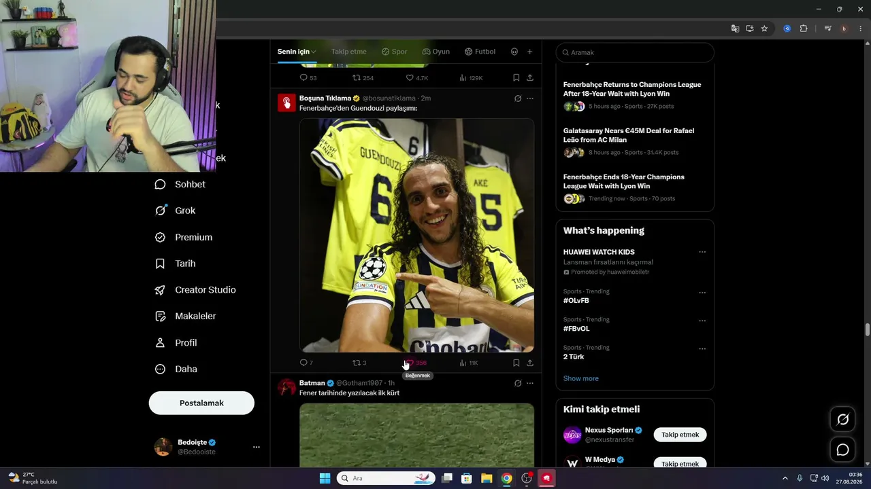Click the taskbar Ara search box
Image resolution: width=871 pixels, height=489 pixels.
387,478
